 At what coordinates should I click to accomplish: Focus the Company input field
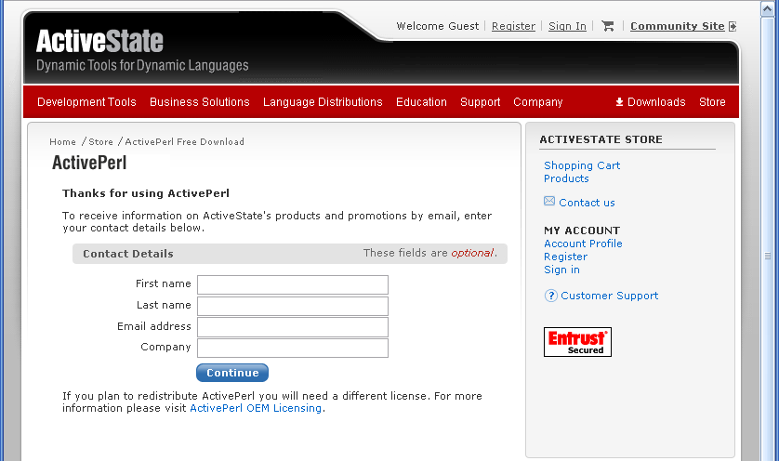tap(293, 348)
